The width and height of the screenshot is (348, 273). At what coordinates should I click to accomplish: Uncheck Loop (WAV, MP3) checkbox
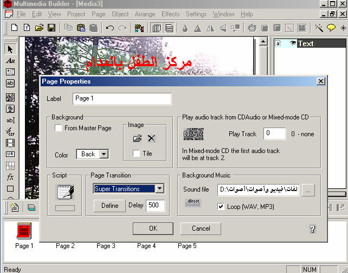[221, 207]
